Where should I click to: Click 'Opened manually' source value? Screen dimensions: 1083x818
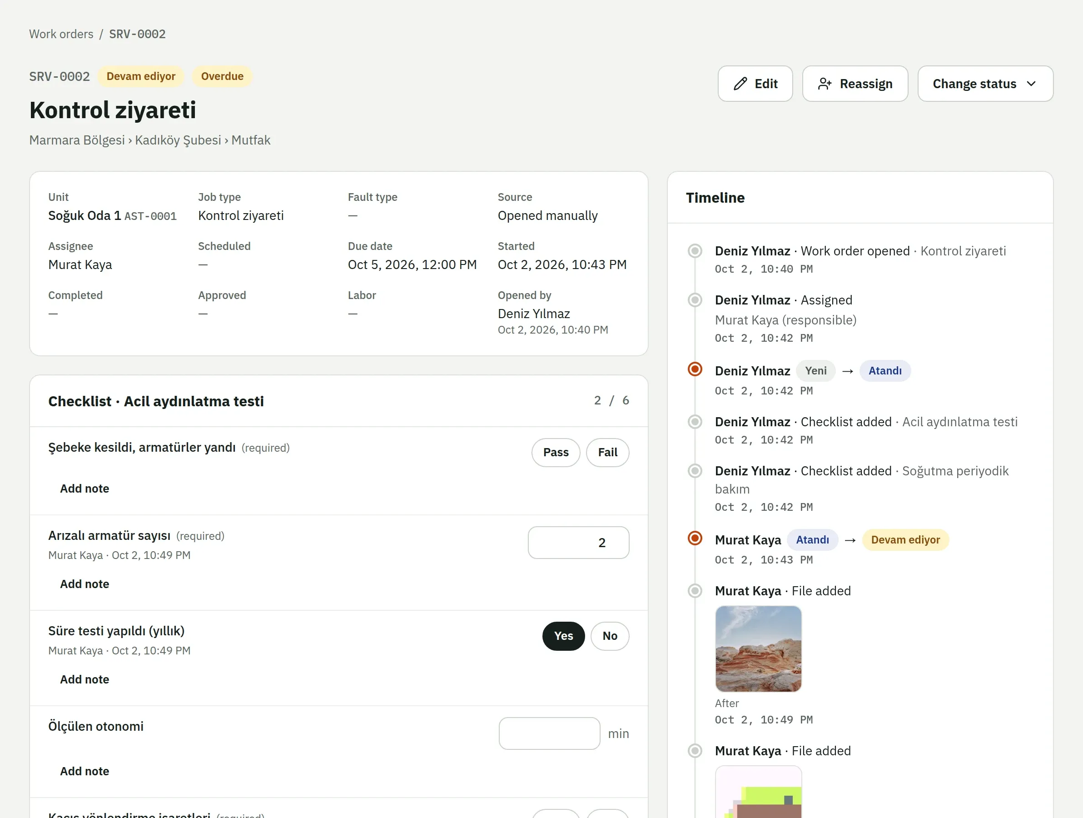[547, 215]
